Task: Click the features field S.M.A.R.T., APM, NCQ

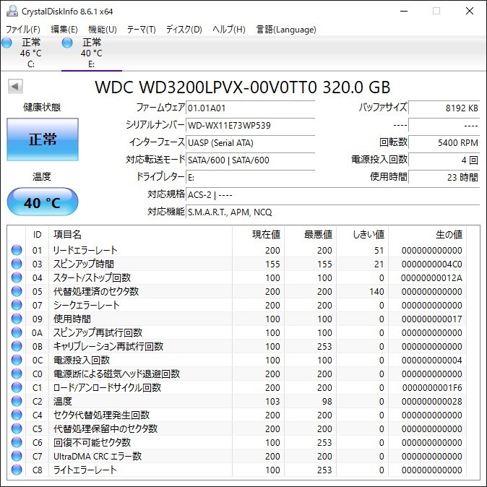Action: (x=333, y=212)
